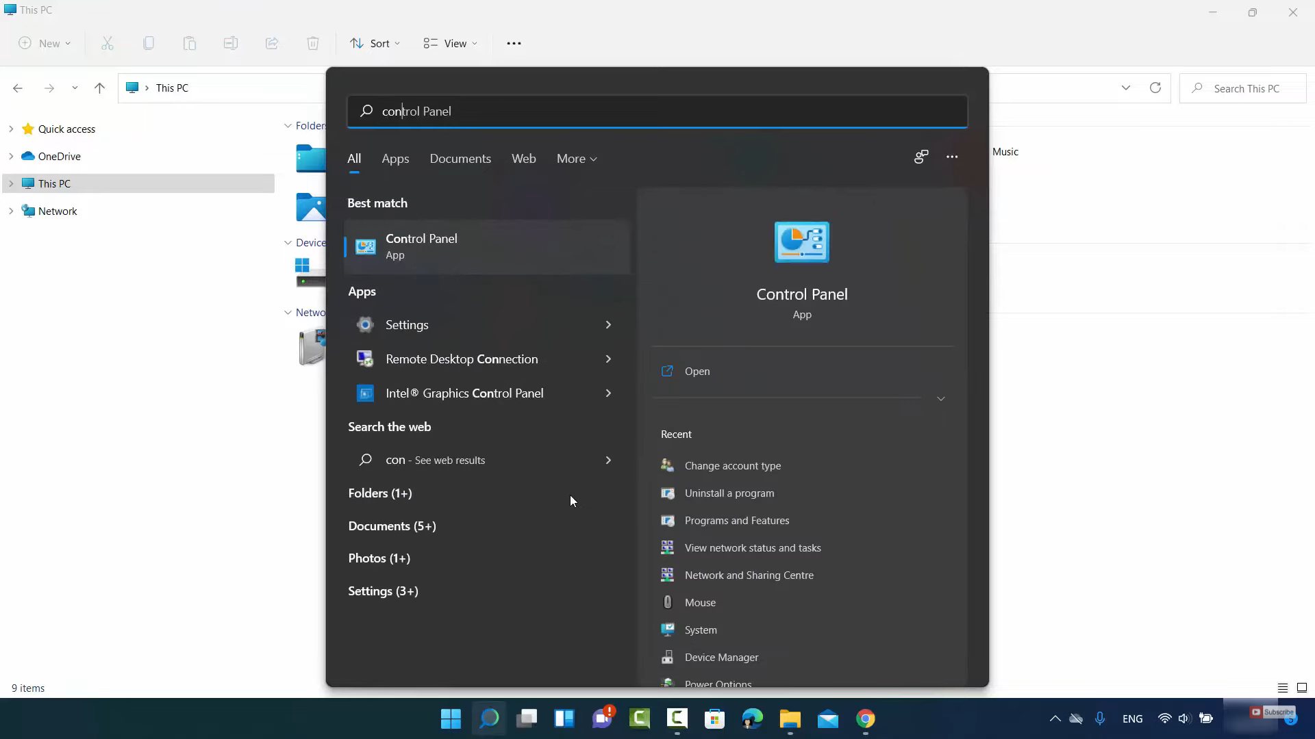Click Uninstall a program recent item
The image size is (1315, 739).
[729, 493]
